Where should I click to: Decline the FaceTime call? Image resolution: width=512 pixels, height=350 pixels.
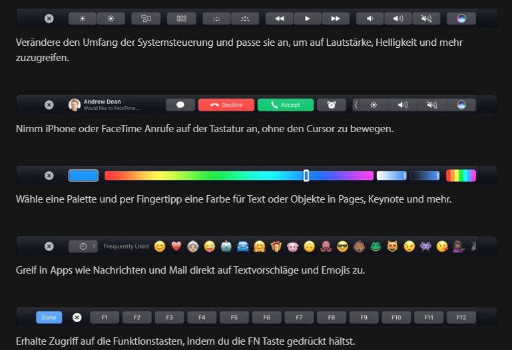click(226, 105)
